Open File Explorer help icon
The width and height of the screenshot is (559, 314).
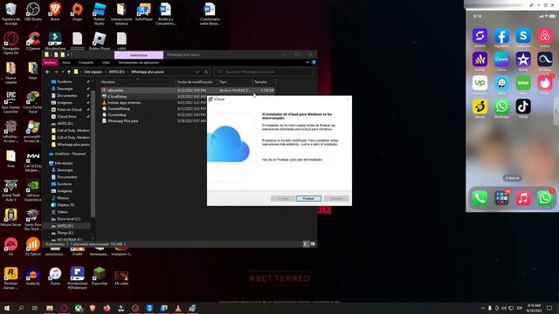pos(314,62)
